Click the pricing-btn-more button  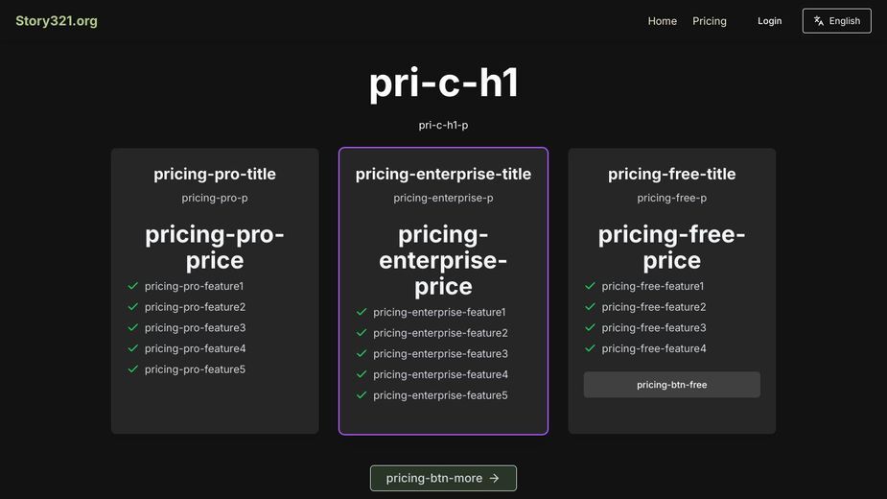(443, 478)
